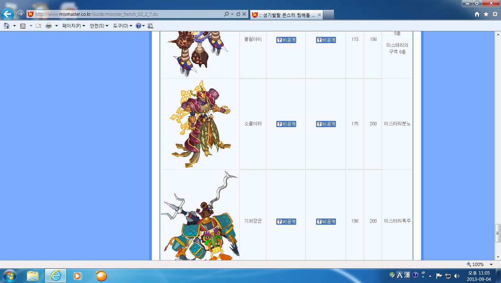Click second 비공개 button in 롱팔아이 row

coord(326,40)
